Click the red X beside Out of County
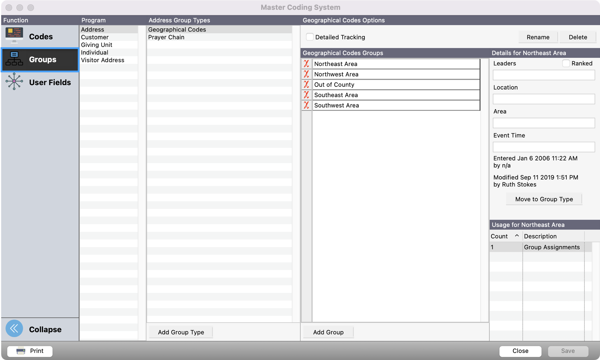Image resolution: width=600 pixels, height=360 pixels. click(x=306, y=84)
